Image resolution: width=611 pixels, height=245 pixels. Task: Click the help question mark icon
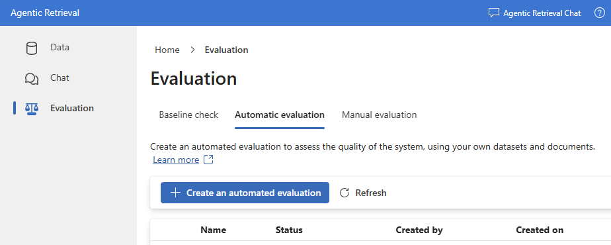tap(599, 13)
